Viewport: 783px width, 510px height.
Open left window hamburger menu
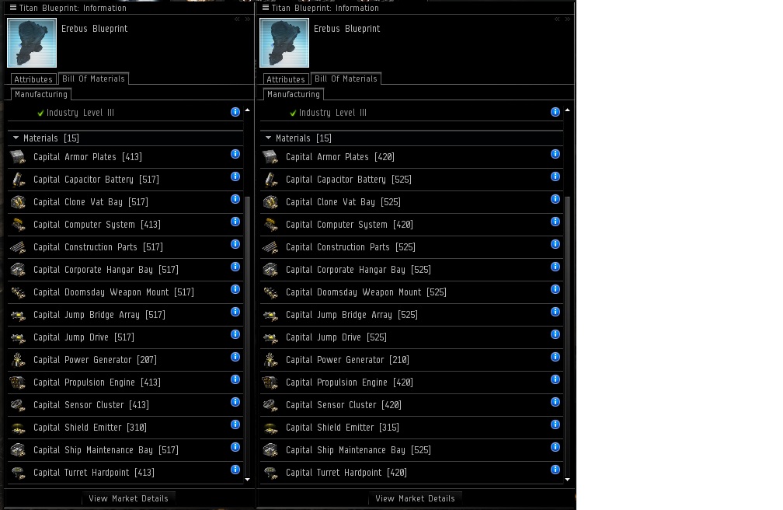(x=13, y=8)
